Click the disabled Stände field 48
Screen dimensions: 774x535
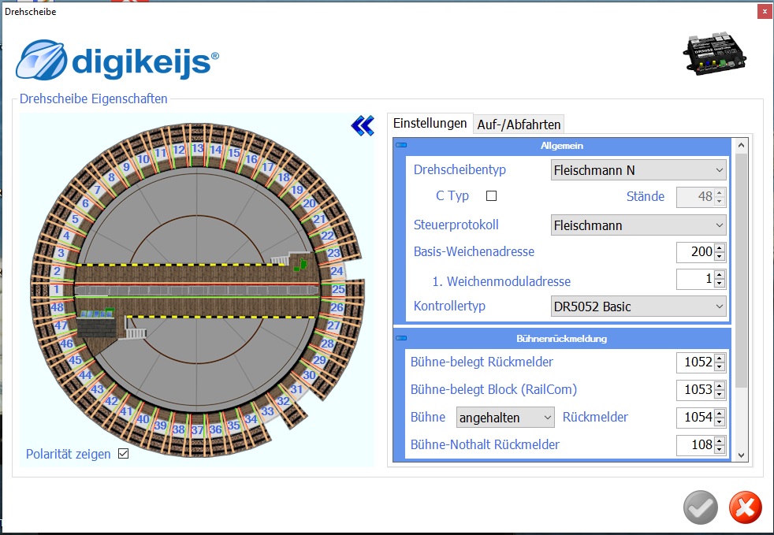tap(695, 196)
